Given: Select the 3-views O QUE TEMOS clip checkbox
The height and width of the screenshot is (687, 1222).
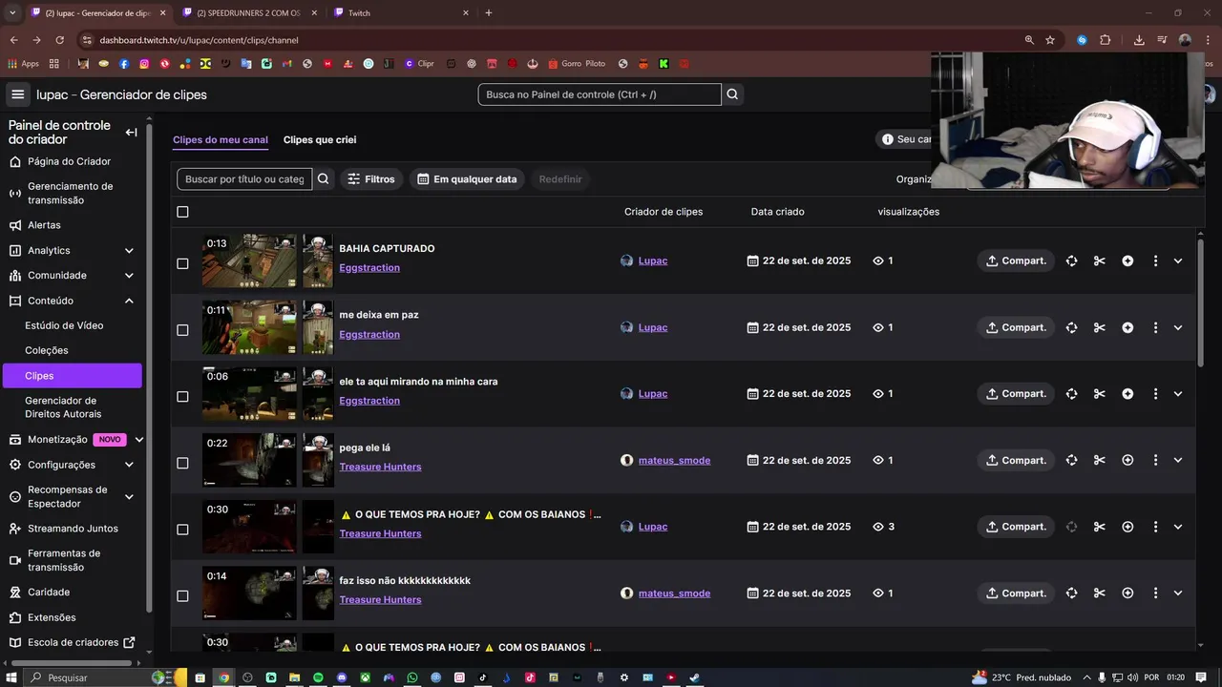Looking at the screenshot, I should coord(182,530).
